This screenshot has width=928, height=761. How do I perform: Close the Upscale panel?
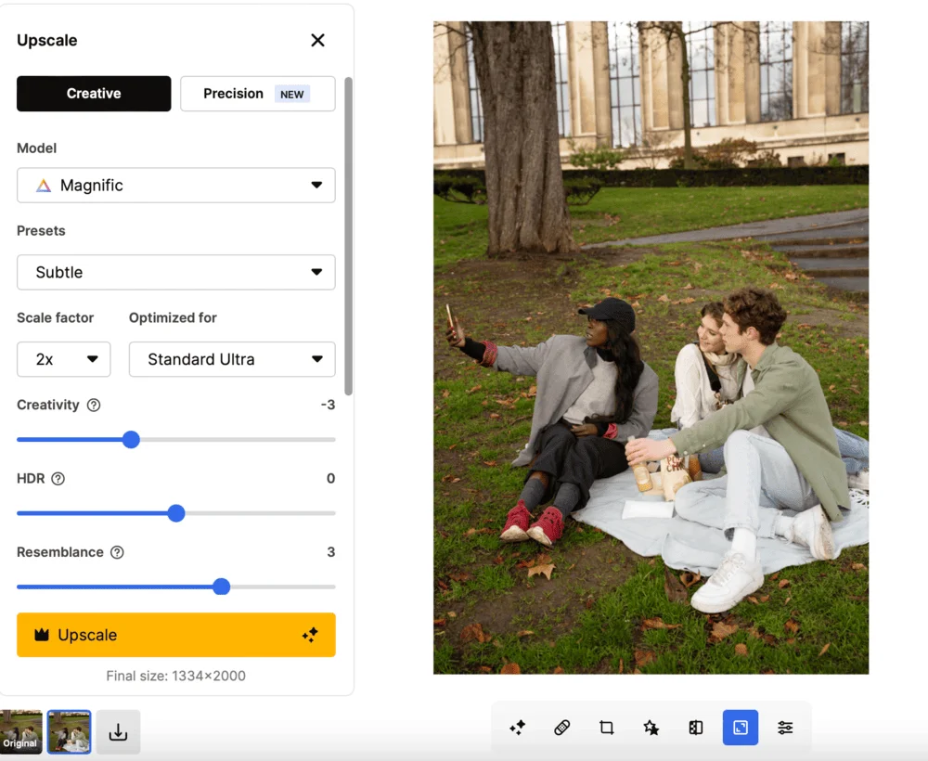(x=317, y=40)
